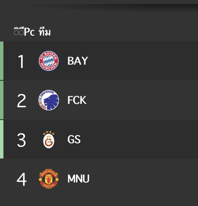The height and width of the screenshot is (206, 198).
Task: Click the Galatasaray crest icon
Action: (x=49, y=139)
